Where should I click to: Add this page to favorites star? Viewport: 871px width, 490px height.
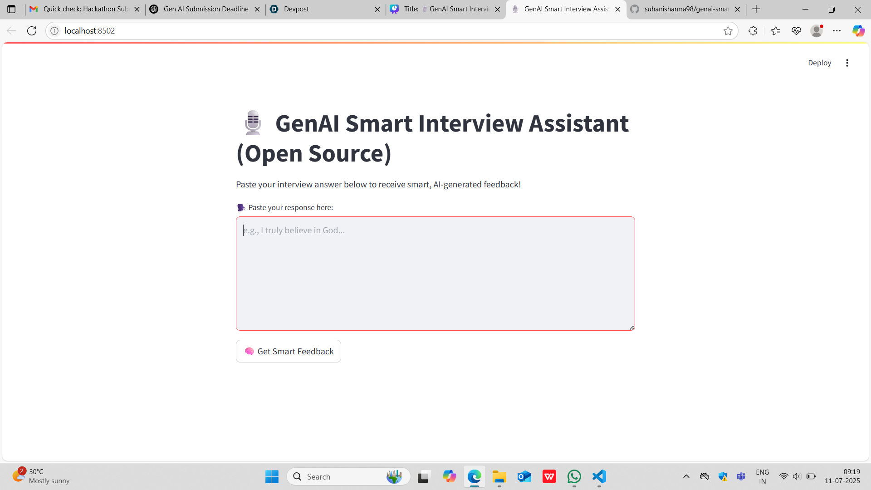click(728, 31)
